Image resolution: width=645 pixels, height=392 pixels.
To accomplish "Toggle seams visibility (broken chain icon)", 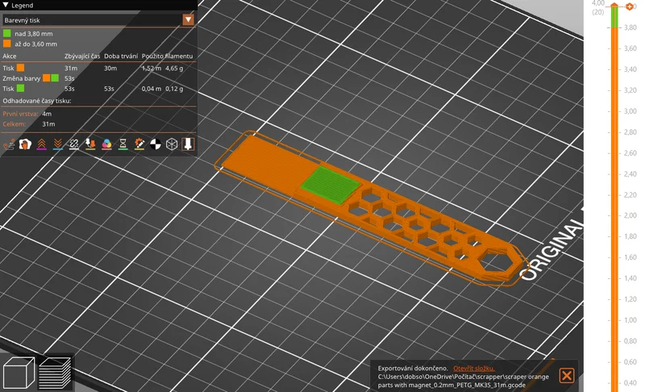I will [74, 144].
